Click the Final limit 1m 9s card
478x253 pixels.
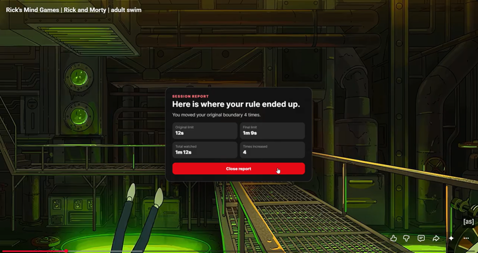click(272, 131)
